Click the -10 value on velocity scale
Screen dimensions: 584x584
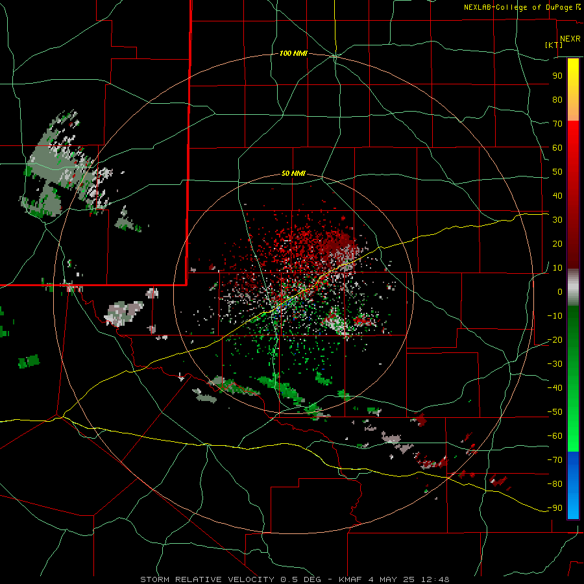[555, 316]
